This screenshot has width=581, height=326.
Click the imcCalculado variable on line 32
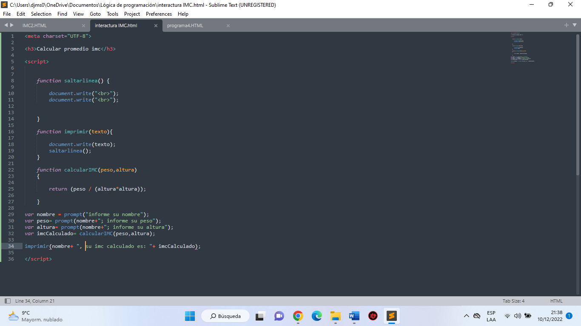(x=55, y=233)
